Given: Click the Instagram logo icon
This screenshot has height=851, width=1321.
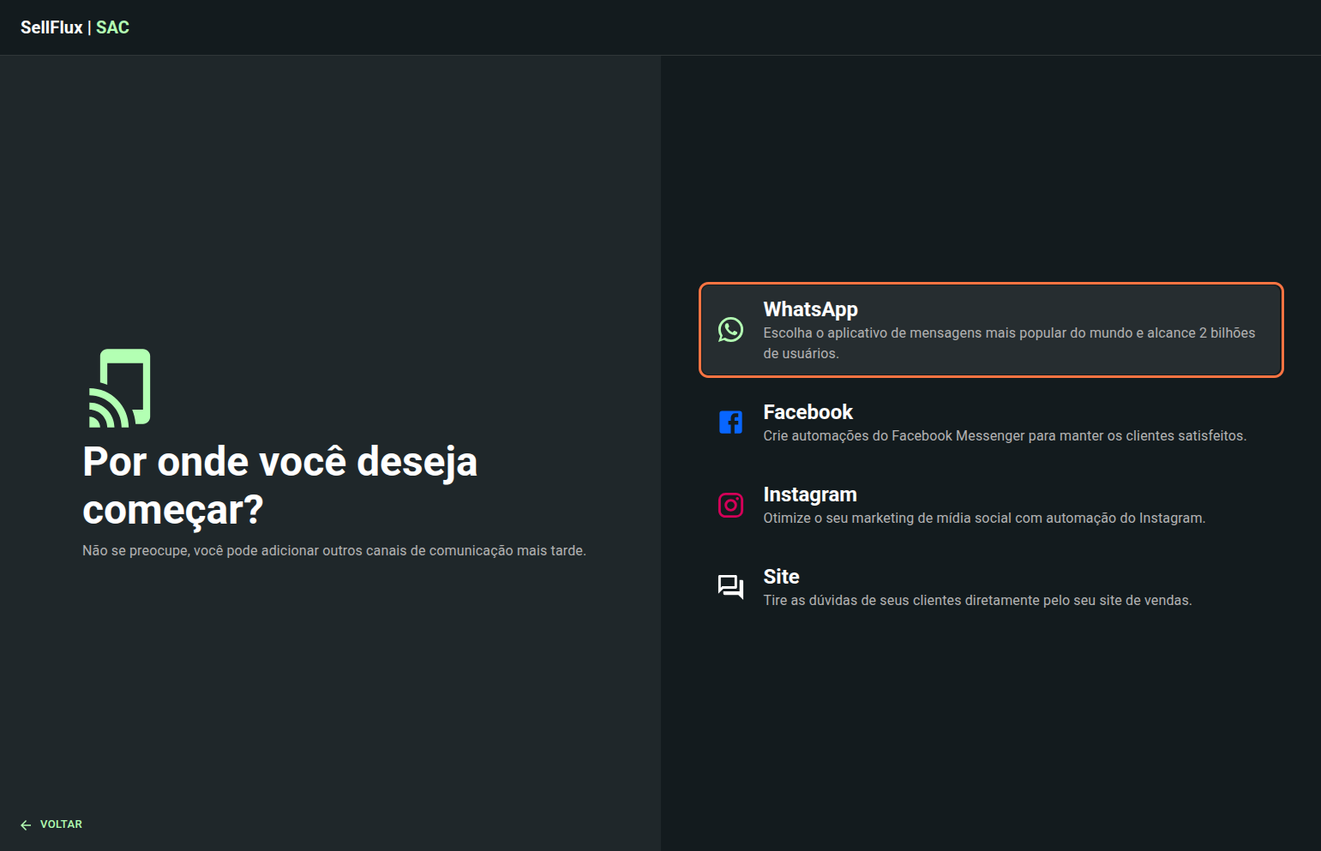Looking at the screenshot, I should point(730,505).
